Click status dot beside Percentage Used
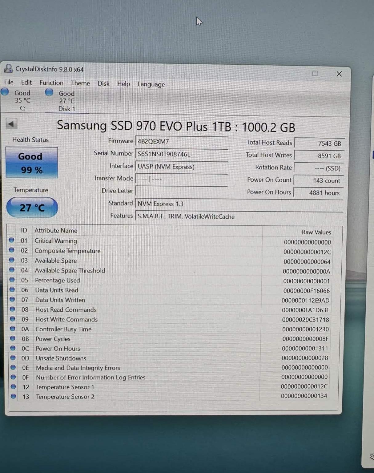374x473 pixels. (x=12, y=279)
